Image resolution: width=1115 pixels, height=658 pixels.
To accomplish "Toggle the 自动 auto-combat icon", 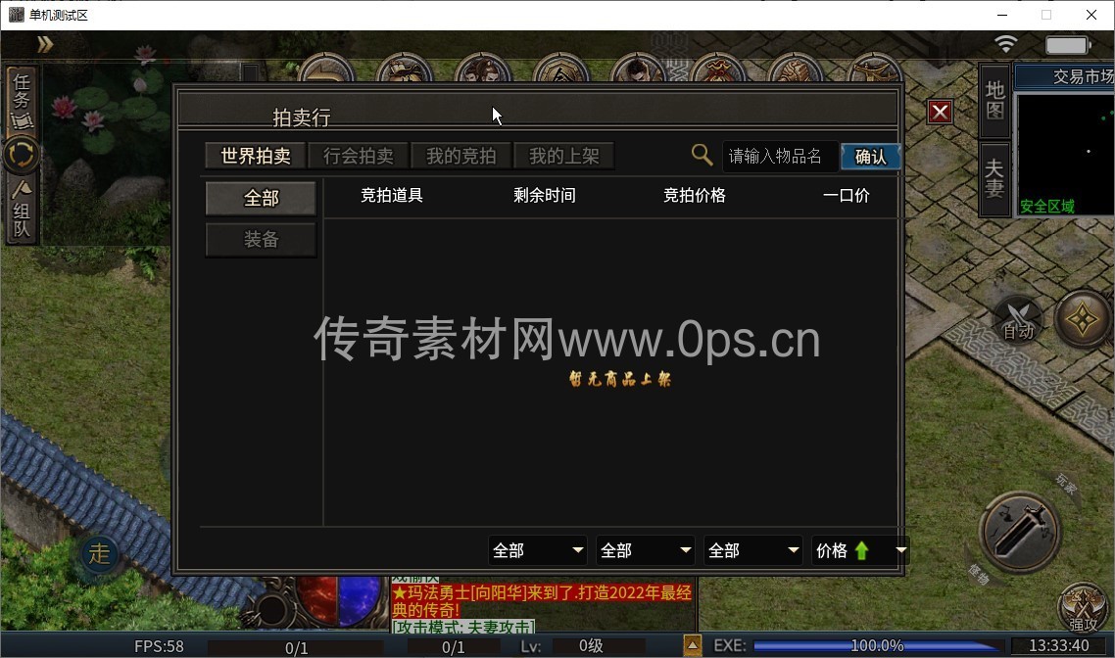I will tap(1019, 319).
